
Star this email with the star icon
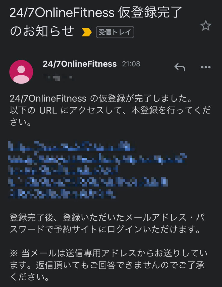click(x=206, y=26)
